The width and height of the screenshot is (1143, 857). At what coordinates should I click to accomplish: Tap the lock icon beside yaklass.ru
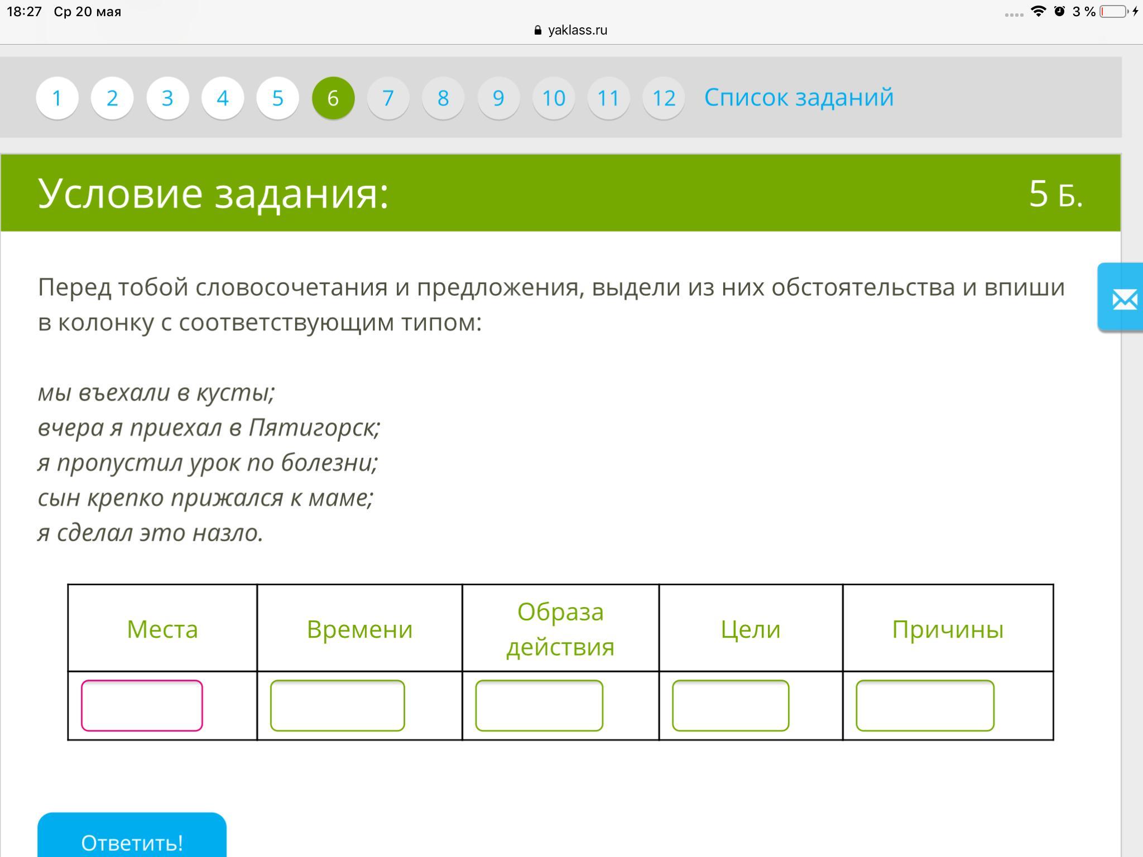pos(537,30)
